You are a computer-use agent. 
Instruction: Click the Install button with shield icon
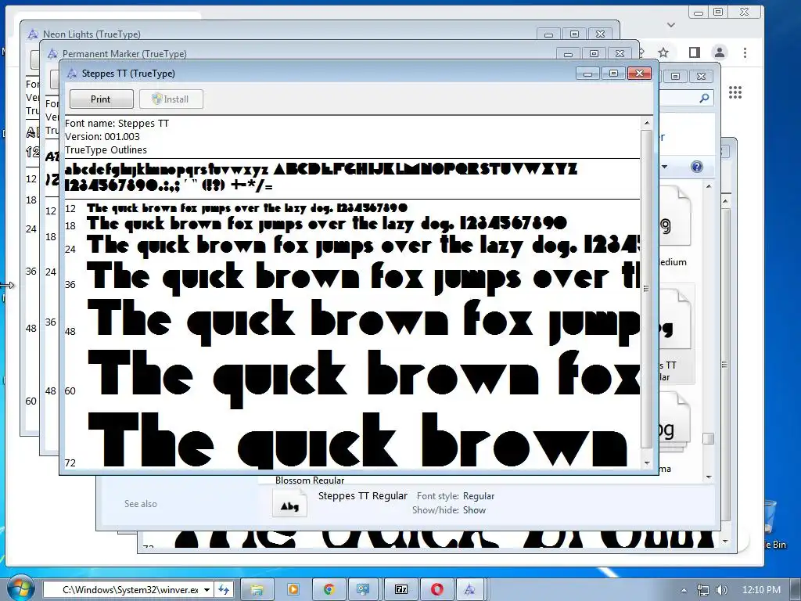(x=171, y=99)
